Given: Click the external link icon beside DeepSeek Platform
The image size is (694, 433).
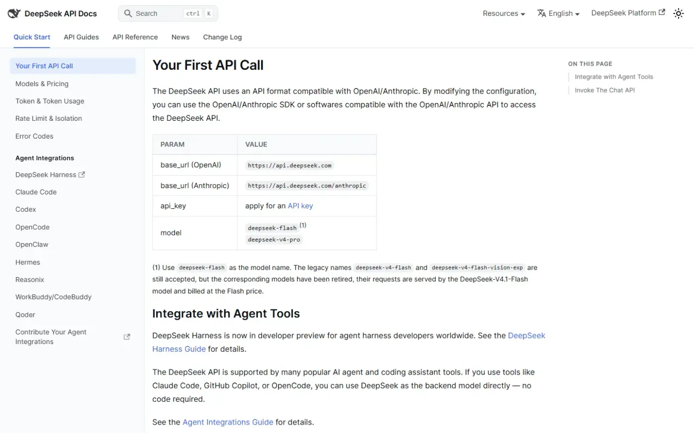Looking at the screenshot, I should pos(662,12).
